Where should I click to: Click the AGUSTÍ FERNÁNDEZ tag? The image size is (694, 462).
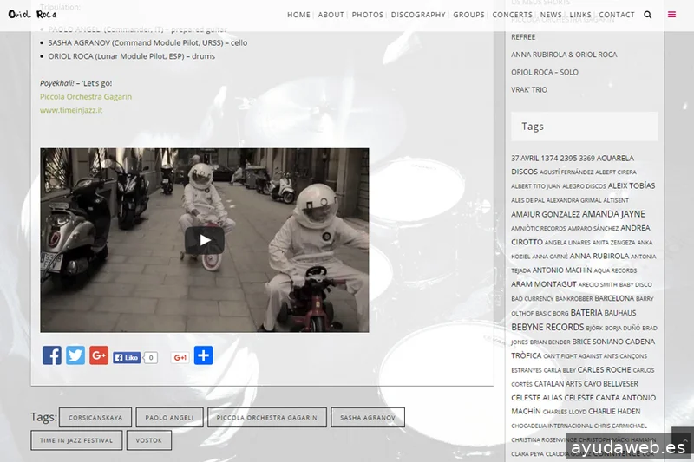click(x=566, y=172)
